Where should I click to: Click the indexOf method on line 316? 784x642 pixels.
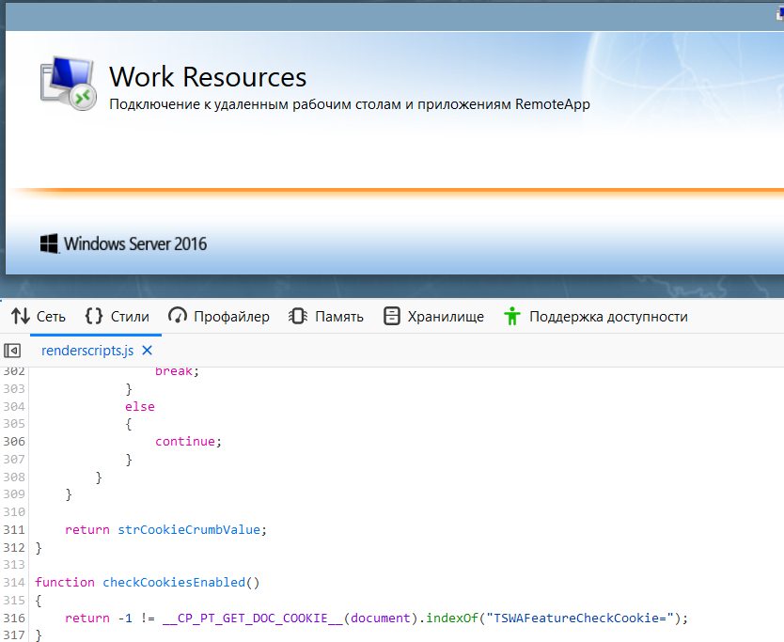pos(452,618)
